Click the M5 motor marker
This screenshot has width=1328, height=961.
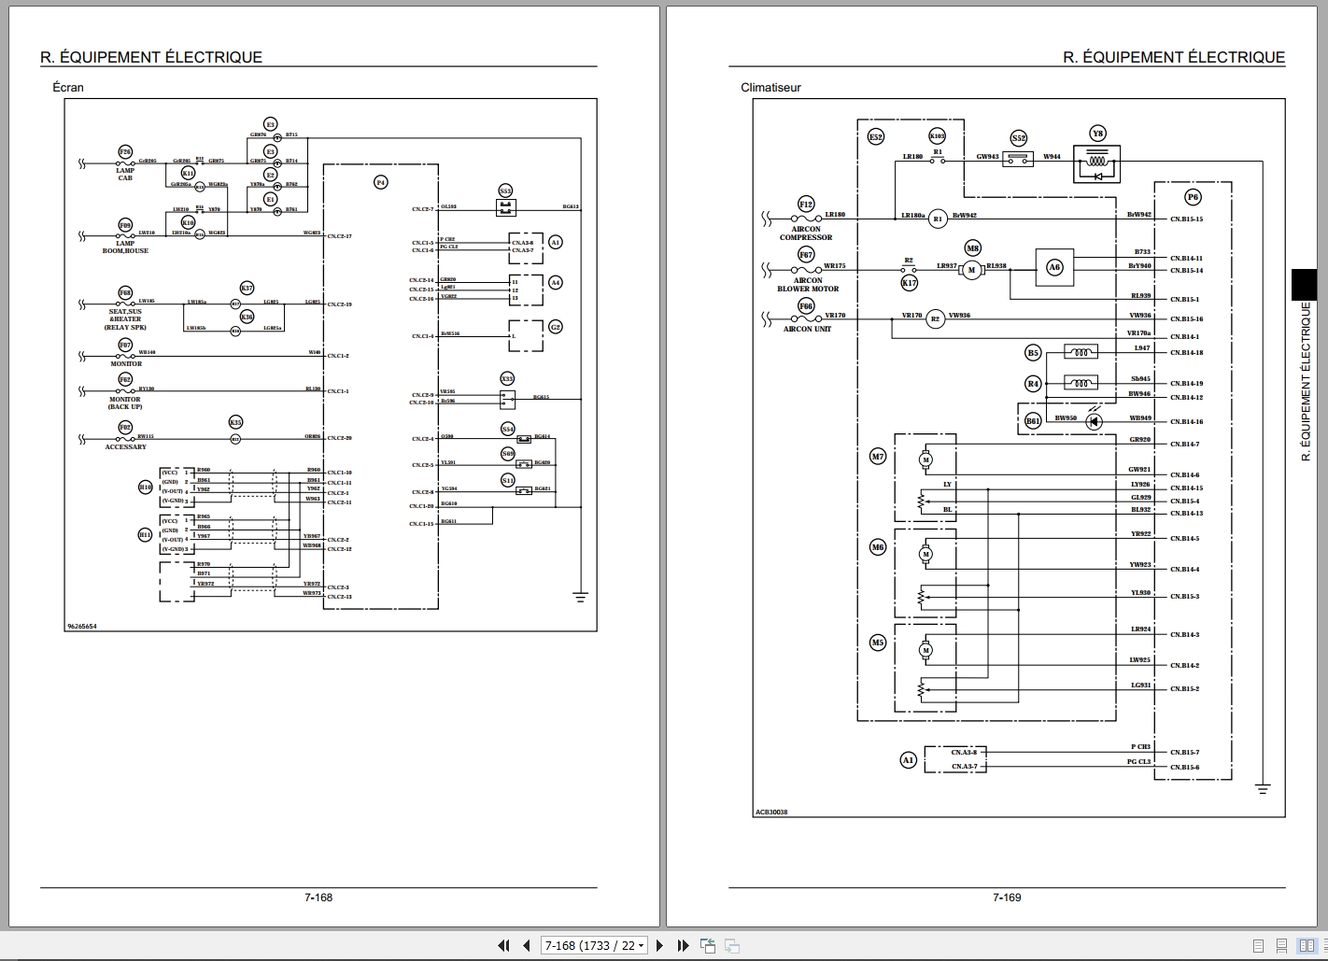877,643
